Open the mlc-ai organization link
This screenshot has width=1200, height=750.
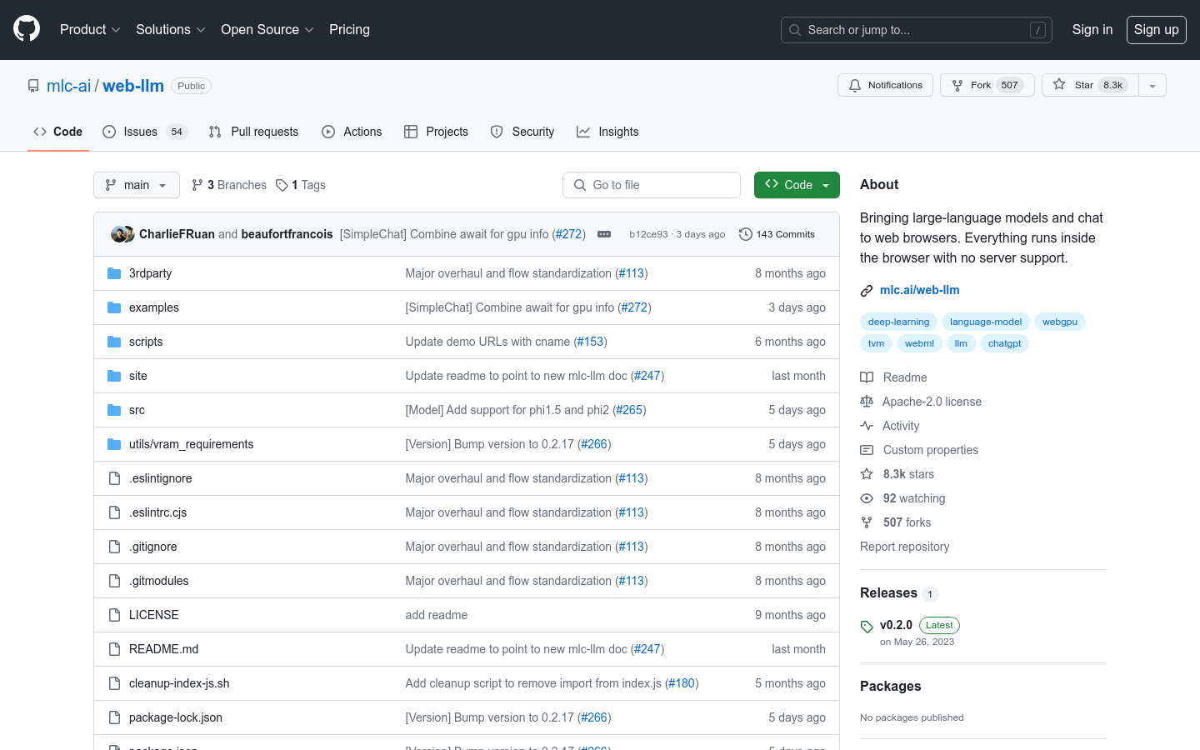point(68,86)
